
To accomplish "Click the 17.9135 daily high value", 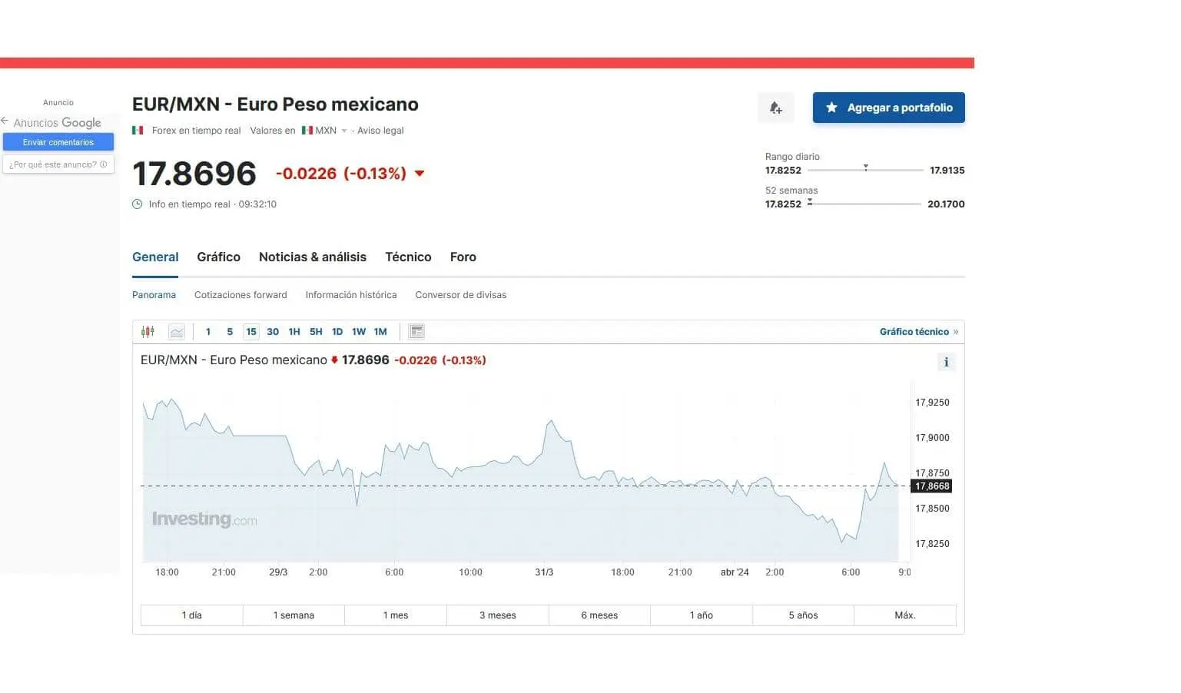I will [x=947, y=171].
